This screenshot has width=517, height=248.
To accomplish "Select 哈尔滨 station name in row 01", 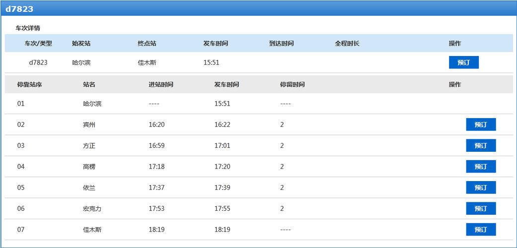I will point(92,104).
